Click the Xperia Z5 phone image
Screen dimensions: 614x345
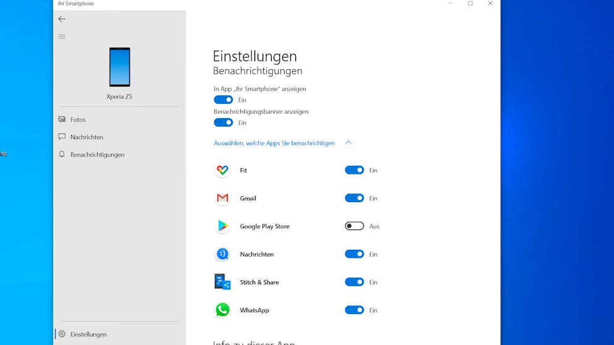[x=119, y=67]
